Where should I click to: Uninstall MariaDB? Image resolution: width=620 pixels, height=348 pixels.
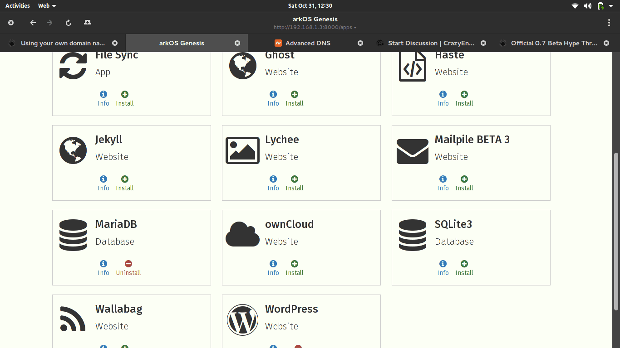click(128, 268)
